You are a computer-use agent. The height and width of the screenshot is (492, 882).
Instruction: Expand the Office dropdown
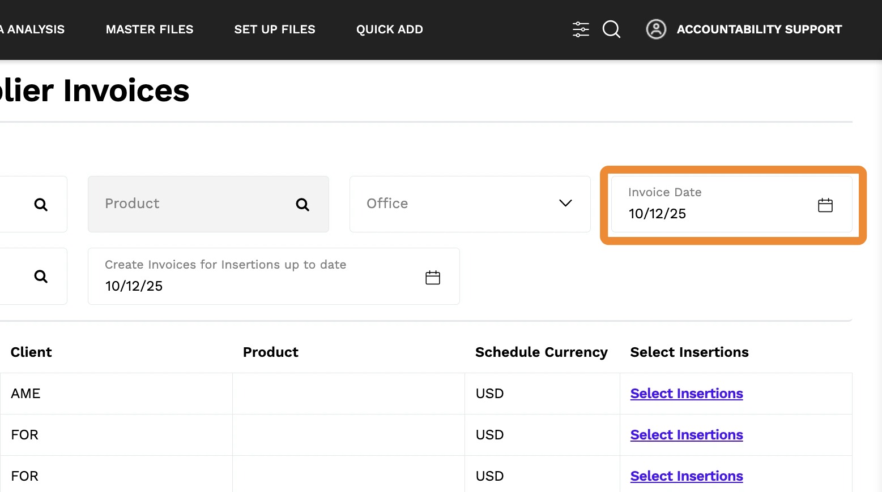(565, 204)
